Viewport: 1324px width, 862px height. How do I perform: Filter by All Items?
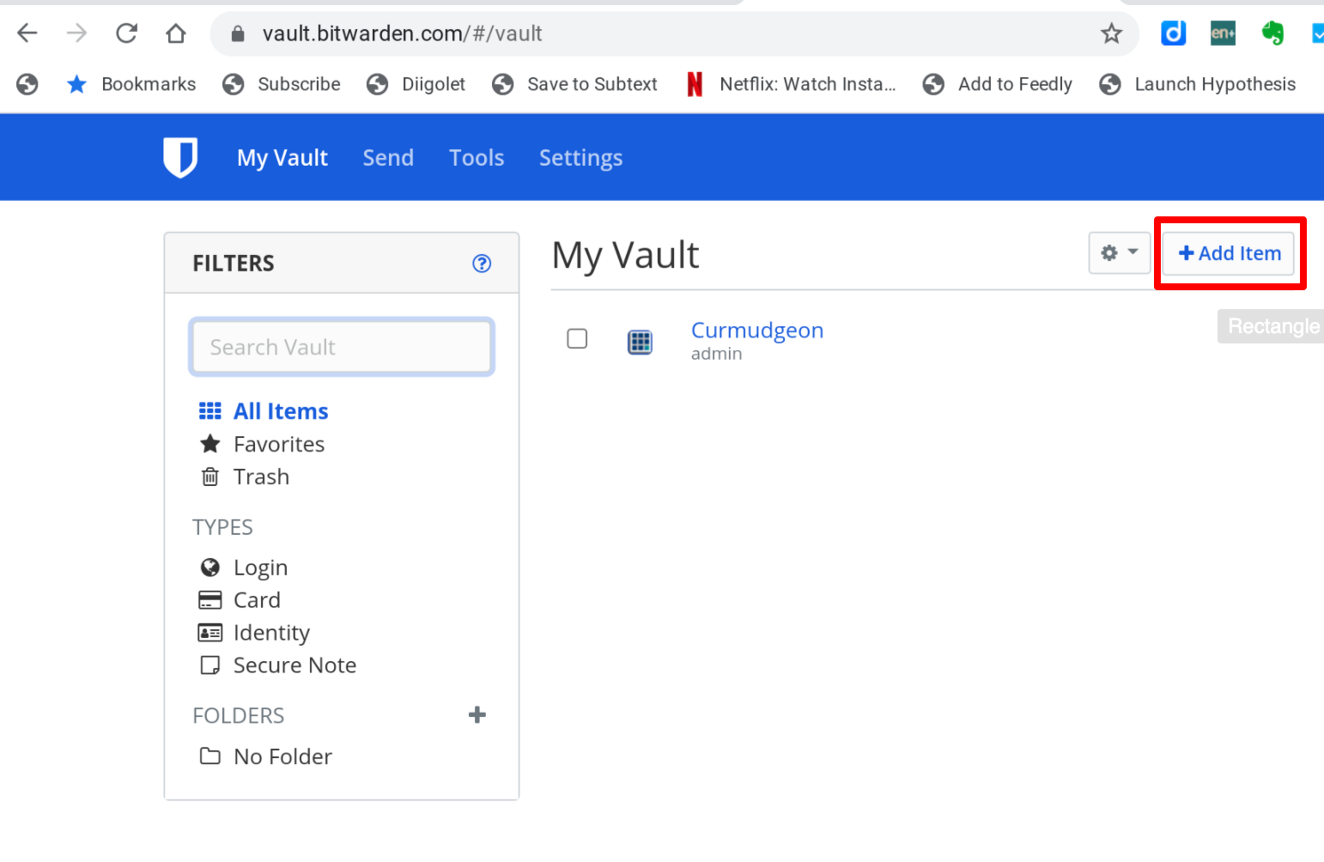264,411
